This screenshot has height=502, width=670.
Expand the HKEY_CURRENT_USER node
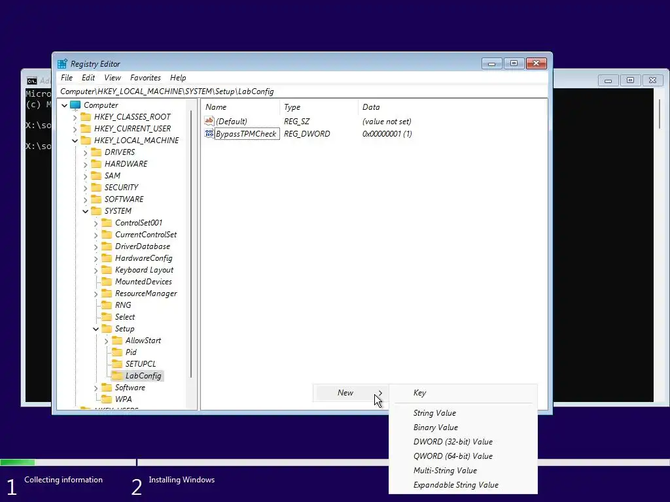[75, 129]
